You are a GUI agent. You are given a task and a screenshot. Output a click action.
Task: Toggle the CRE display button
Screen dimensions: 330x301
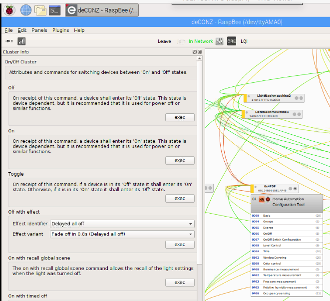[232, 41]
